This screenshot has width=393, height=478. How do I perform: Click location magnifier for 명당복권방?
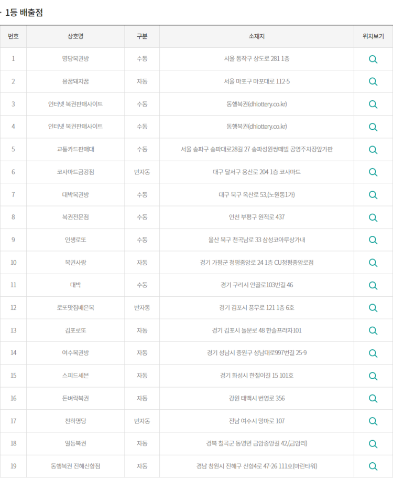(373, 59)
